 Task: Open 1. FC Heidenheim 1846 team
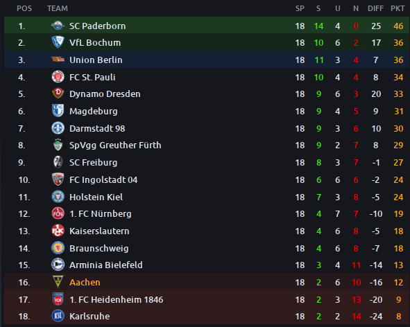116,299
